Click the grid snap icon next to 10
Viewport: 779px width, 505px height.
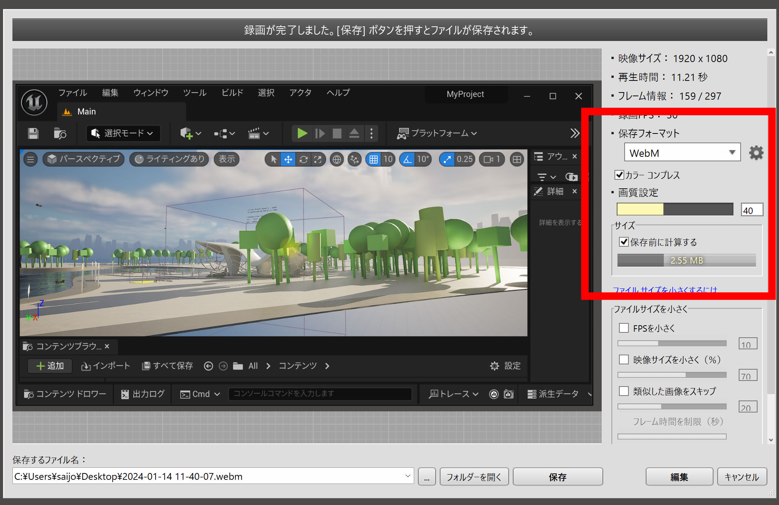[373, 159]
